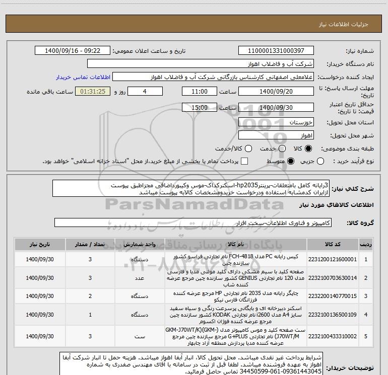388x375 pixels.
Task: Click the page header جزئیات اطلاعات نیاز
Action: pos(344,24)
